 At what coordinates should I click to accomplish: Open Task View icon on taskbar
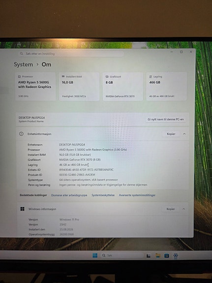149,256
